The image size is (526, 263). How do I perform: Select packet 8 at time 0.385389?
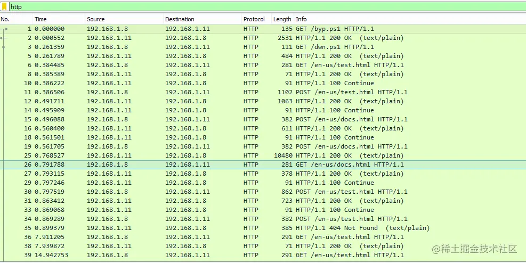click(x=263, y=74)
